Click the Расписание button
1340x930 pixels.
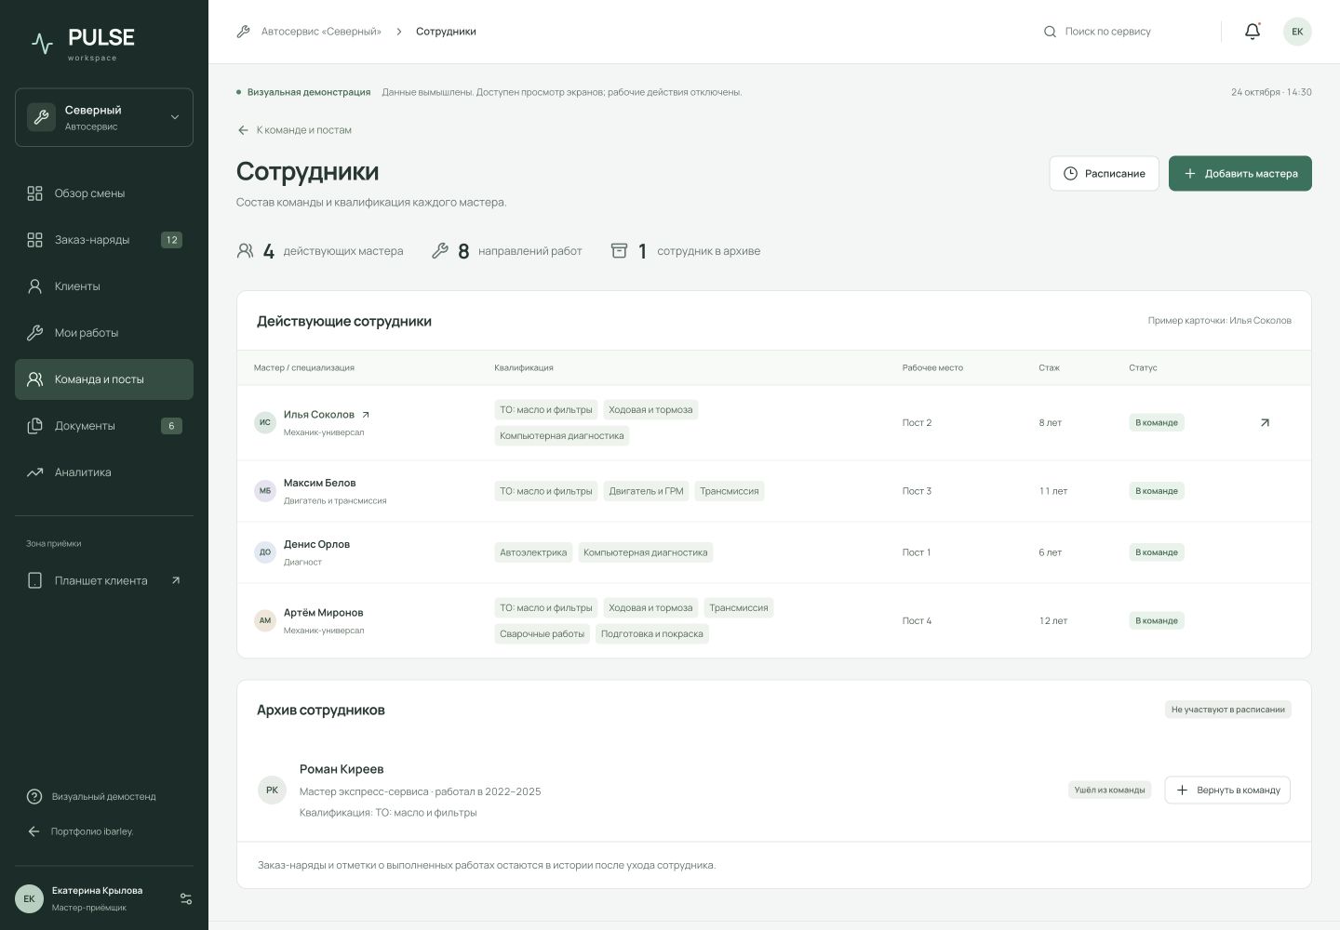tap(1105, 174)
